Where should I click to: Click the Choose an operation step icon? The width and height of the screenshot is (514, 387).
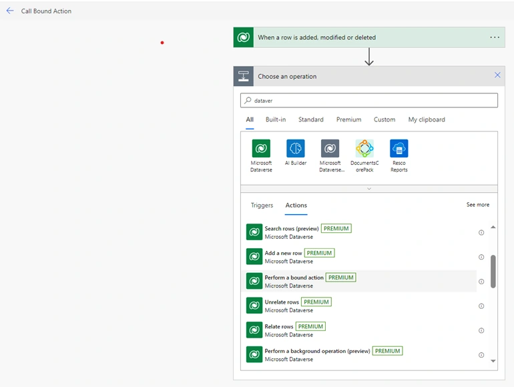[243, 76]
